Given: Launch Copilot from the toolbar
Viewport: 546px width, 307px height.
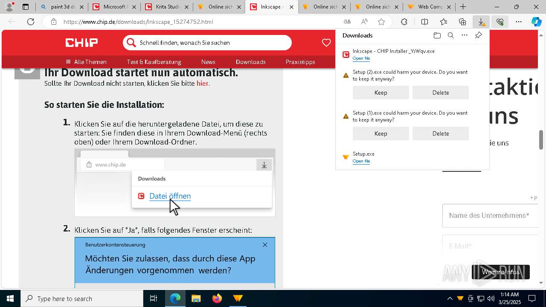Looking at the screenshot, I should [x=536, y=22].
